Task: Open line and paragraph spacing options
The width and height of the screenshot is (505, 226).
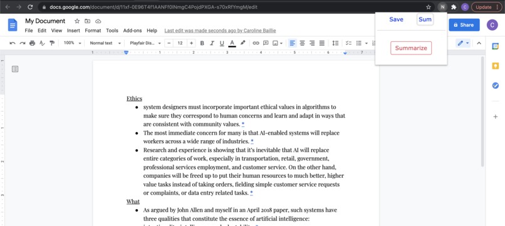Action: point(335,43)
